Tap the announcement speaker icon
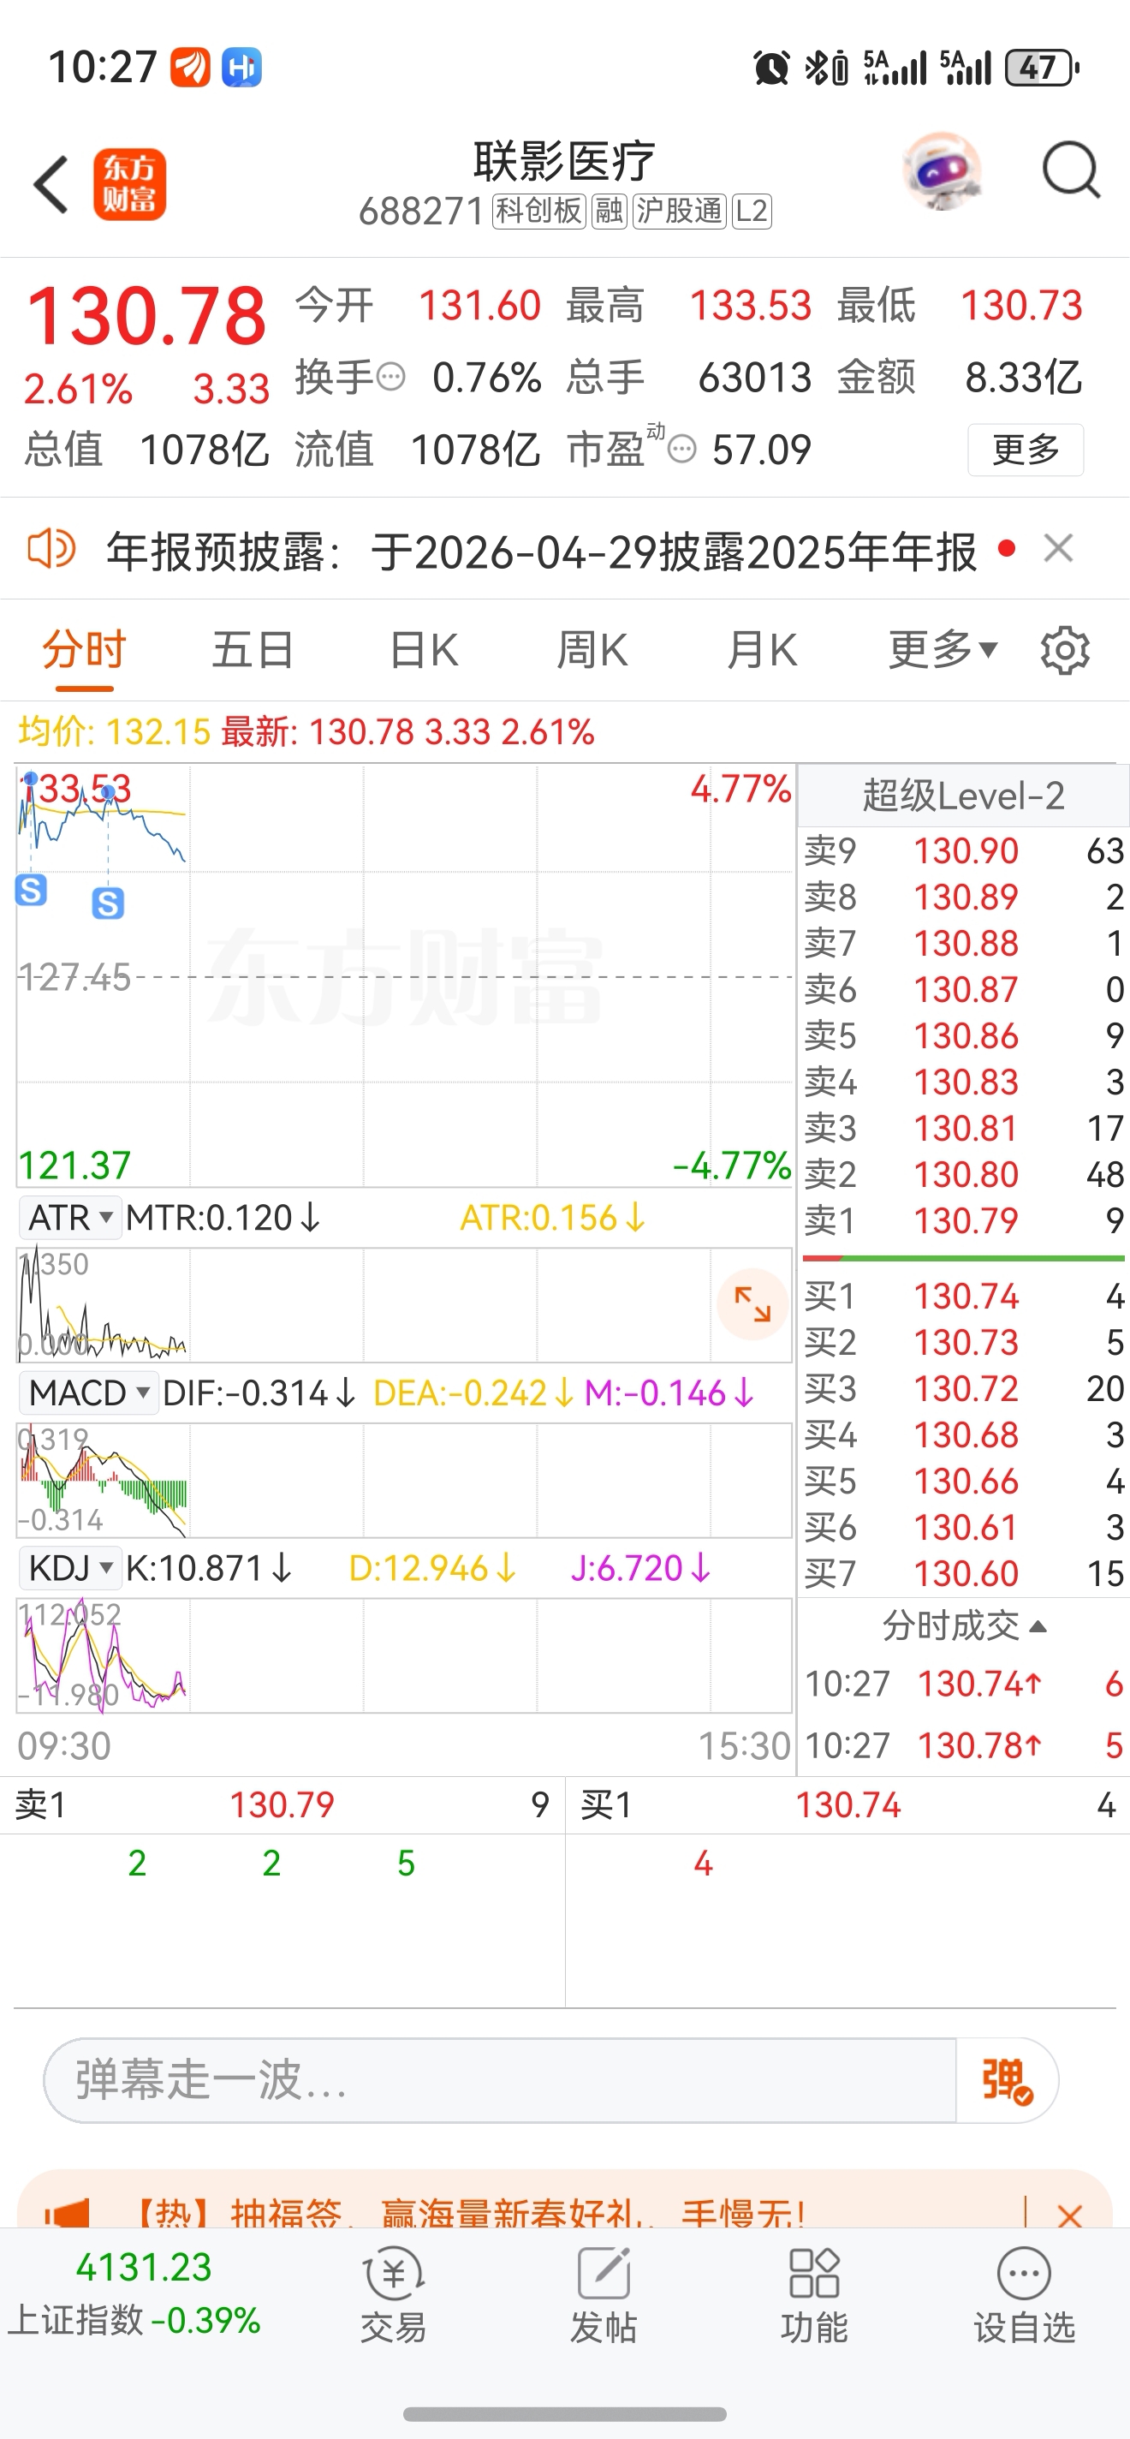The height and width of the screenshot is (2439, 1130). tap(51, 548)
